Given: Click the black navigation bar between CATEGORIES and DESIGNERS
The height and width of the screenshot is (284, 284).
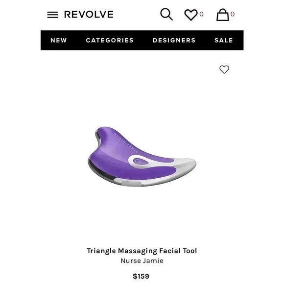Looking at the screenshot, I should [143, 40].
